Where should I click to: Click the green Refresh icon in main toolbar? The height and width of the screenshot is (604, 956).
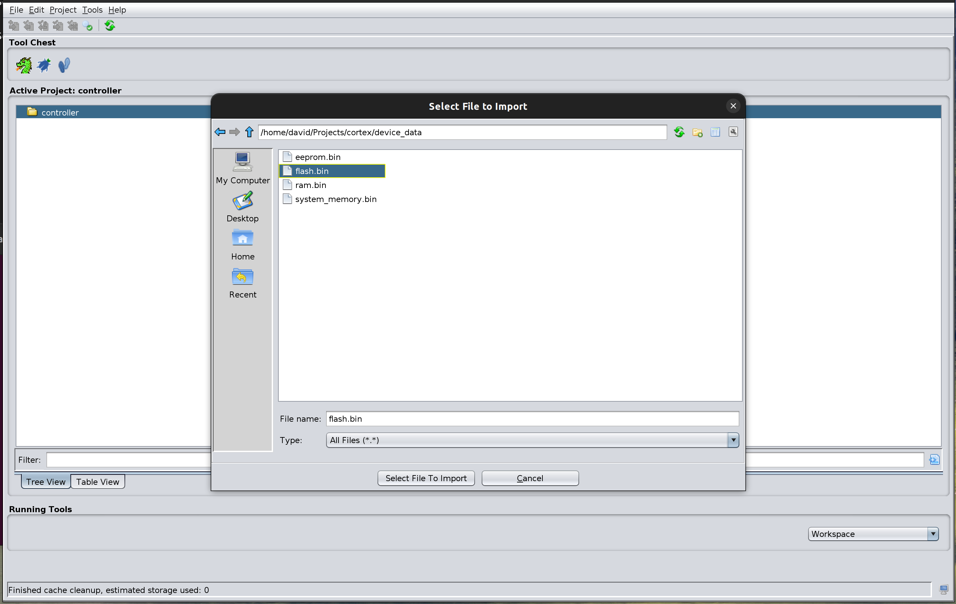click(109, 26)
